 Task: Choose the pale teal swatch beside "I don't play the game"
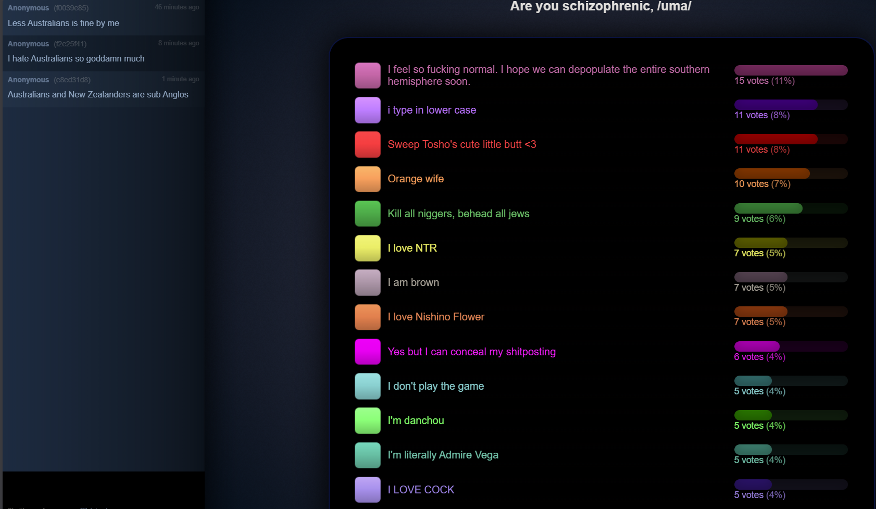(x=368, y=386)
